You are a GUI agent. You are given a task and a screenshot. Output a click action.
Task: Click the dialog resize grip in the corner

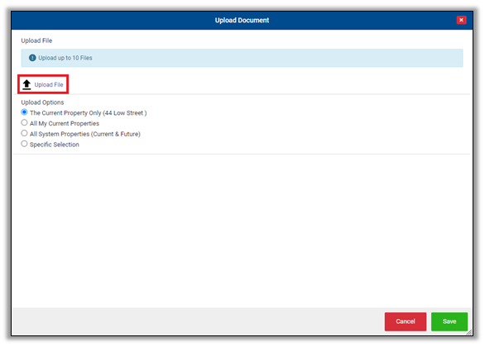pyautogui.click(x=469, y=332)
